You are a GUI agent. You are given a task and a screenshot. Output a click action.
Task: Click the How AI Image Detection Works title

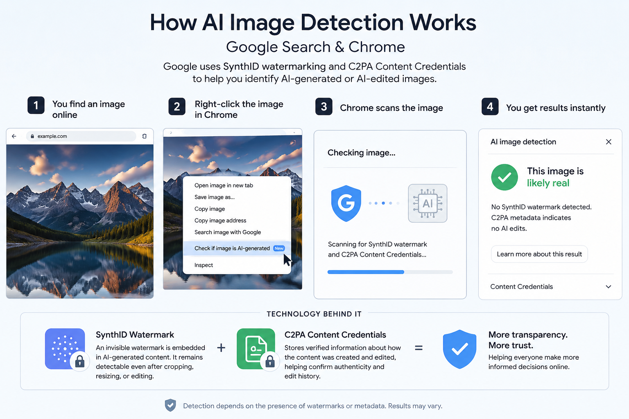(313, 23)
